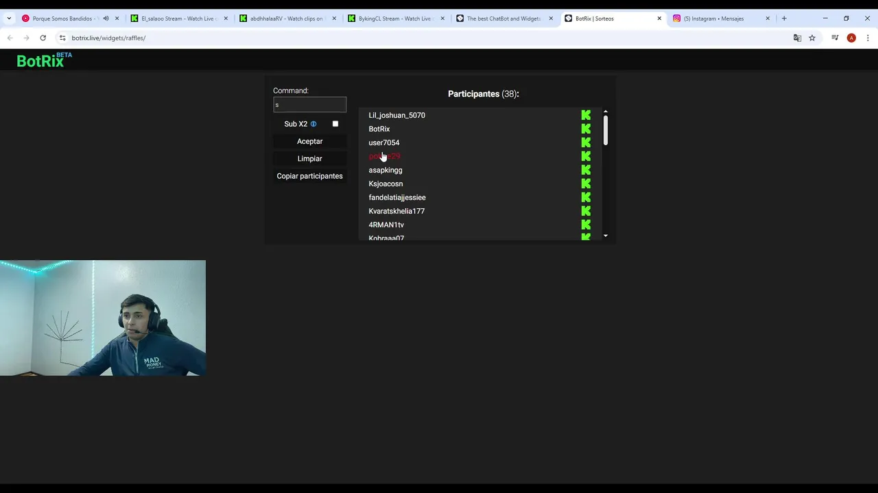Click the Command input field
This screenshot has height=493, width=878.
(x=309, y=105)
